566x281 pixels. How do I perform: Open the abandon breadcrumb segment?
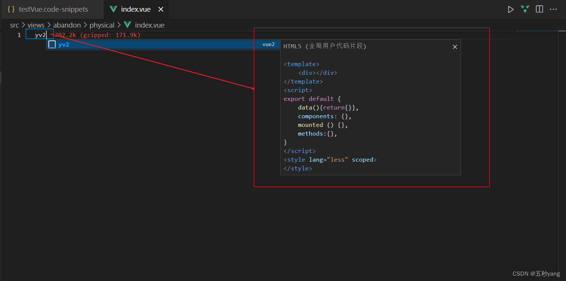tap(67, 25)
